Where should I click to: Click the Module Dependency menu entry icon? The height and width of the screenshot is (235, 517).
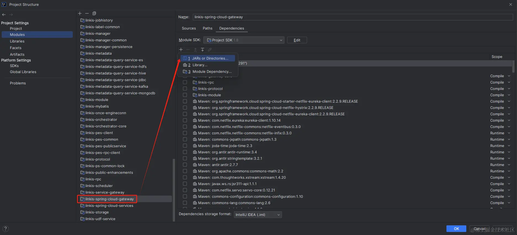185,72
